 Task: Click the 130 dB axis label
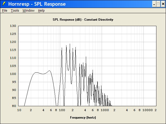click(13, 26)
